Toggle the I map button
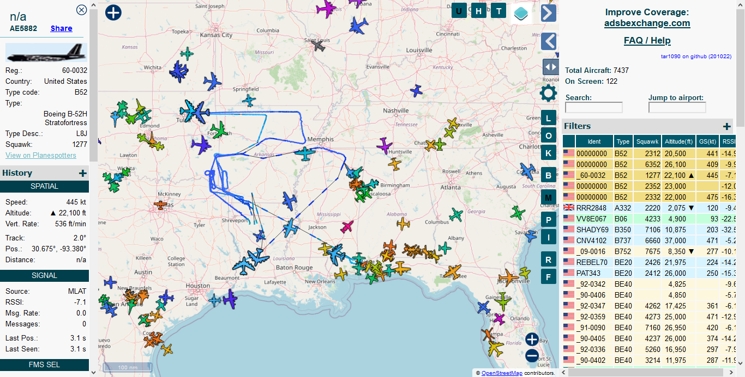The width and height of the screenshot is (745, 377). pyautogui.click(x=548, y=237)
